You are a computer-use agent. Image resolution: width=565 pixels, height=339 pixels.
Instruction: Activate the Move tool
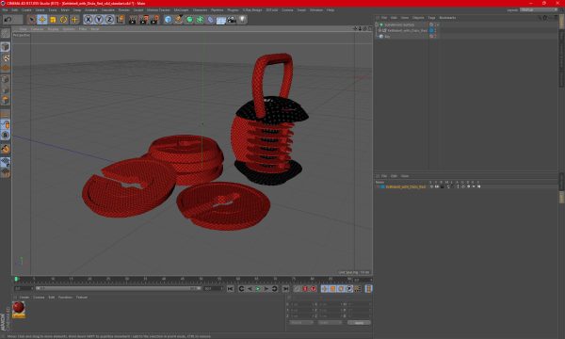(x=42, y=20)
